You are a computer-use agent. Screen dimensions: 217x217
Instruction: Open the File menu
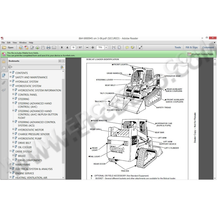pos(3,43)
